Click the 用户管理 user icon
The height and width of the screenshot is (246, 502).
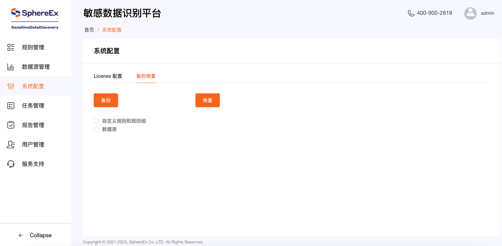click(11, 144)
